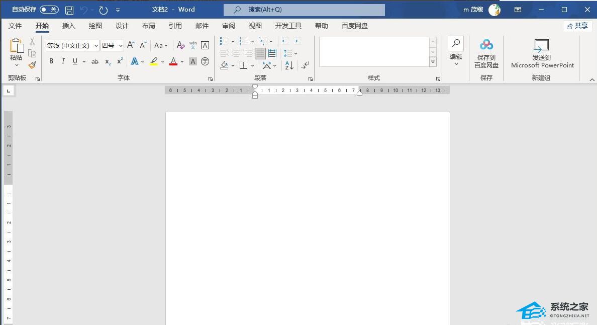This screenshot has height=325, width=597.
Task: Click the Increase Indent icon
Action: (x=298, y=41)
